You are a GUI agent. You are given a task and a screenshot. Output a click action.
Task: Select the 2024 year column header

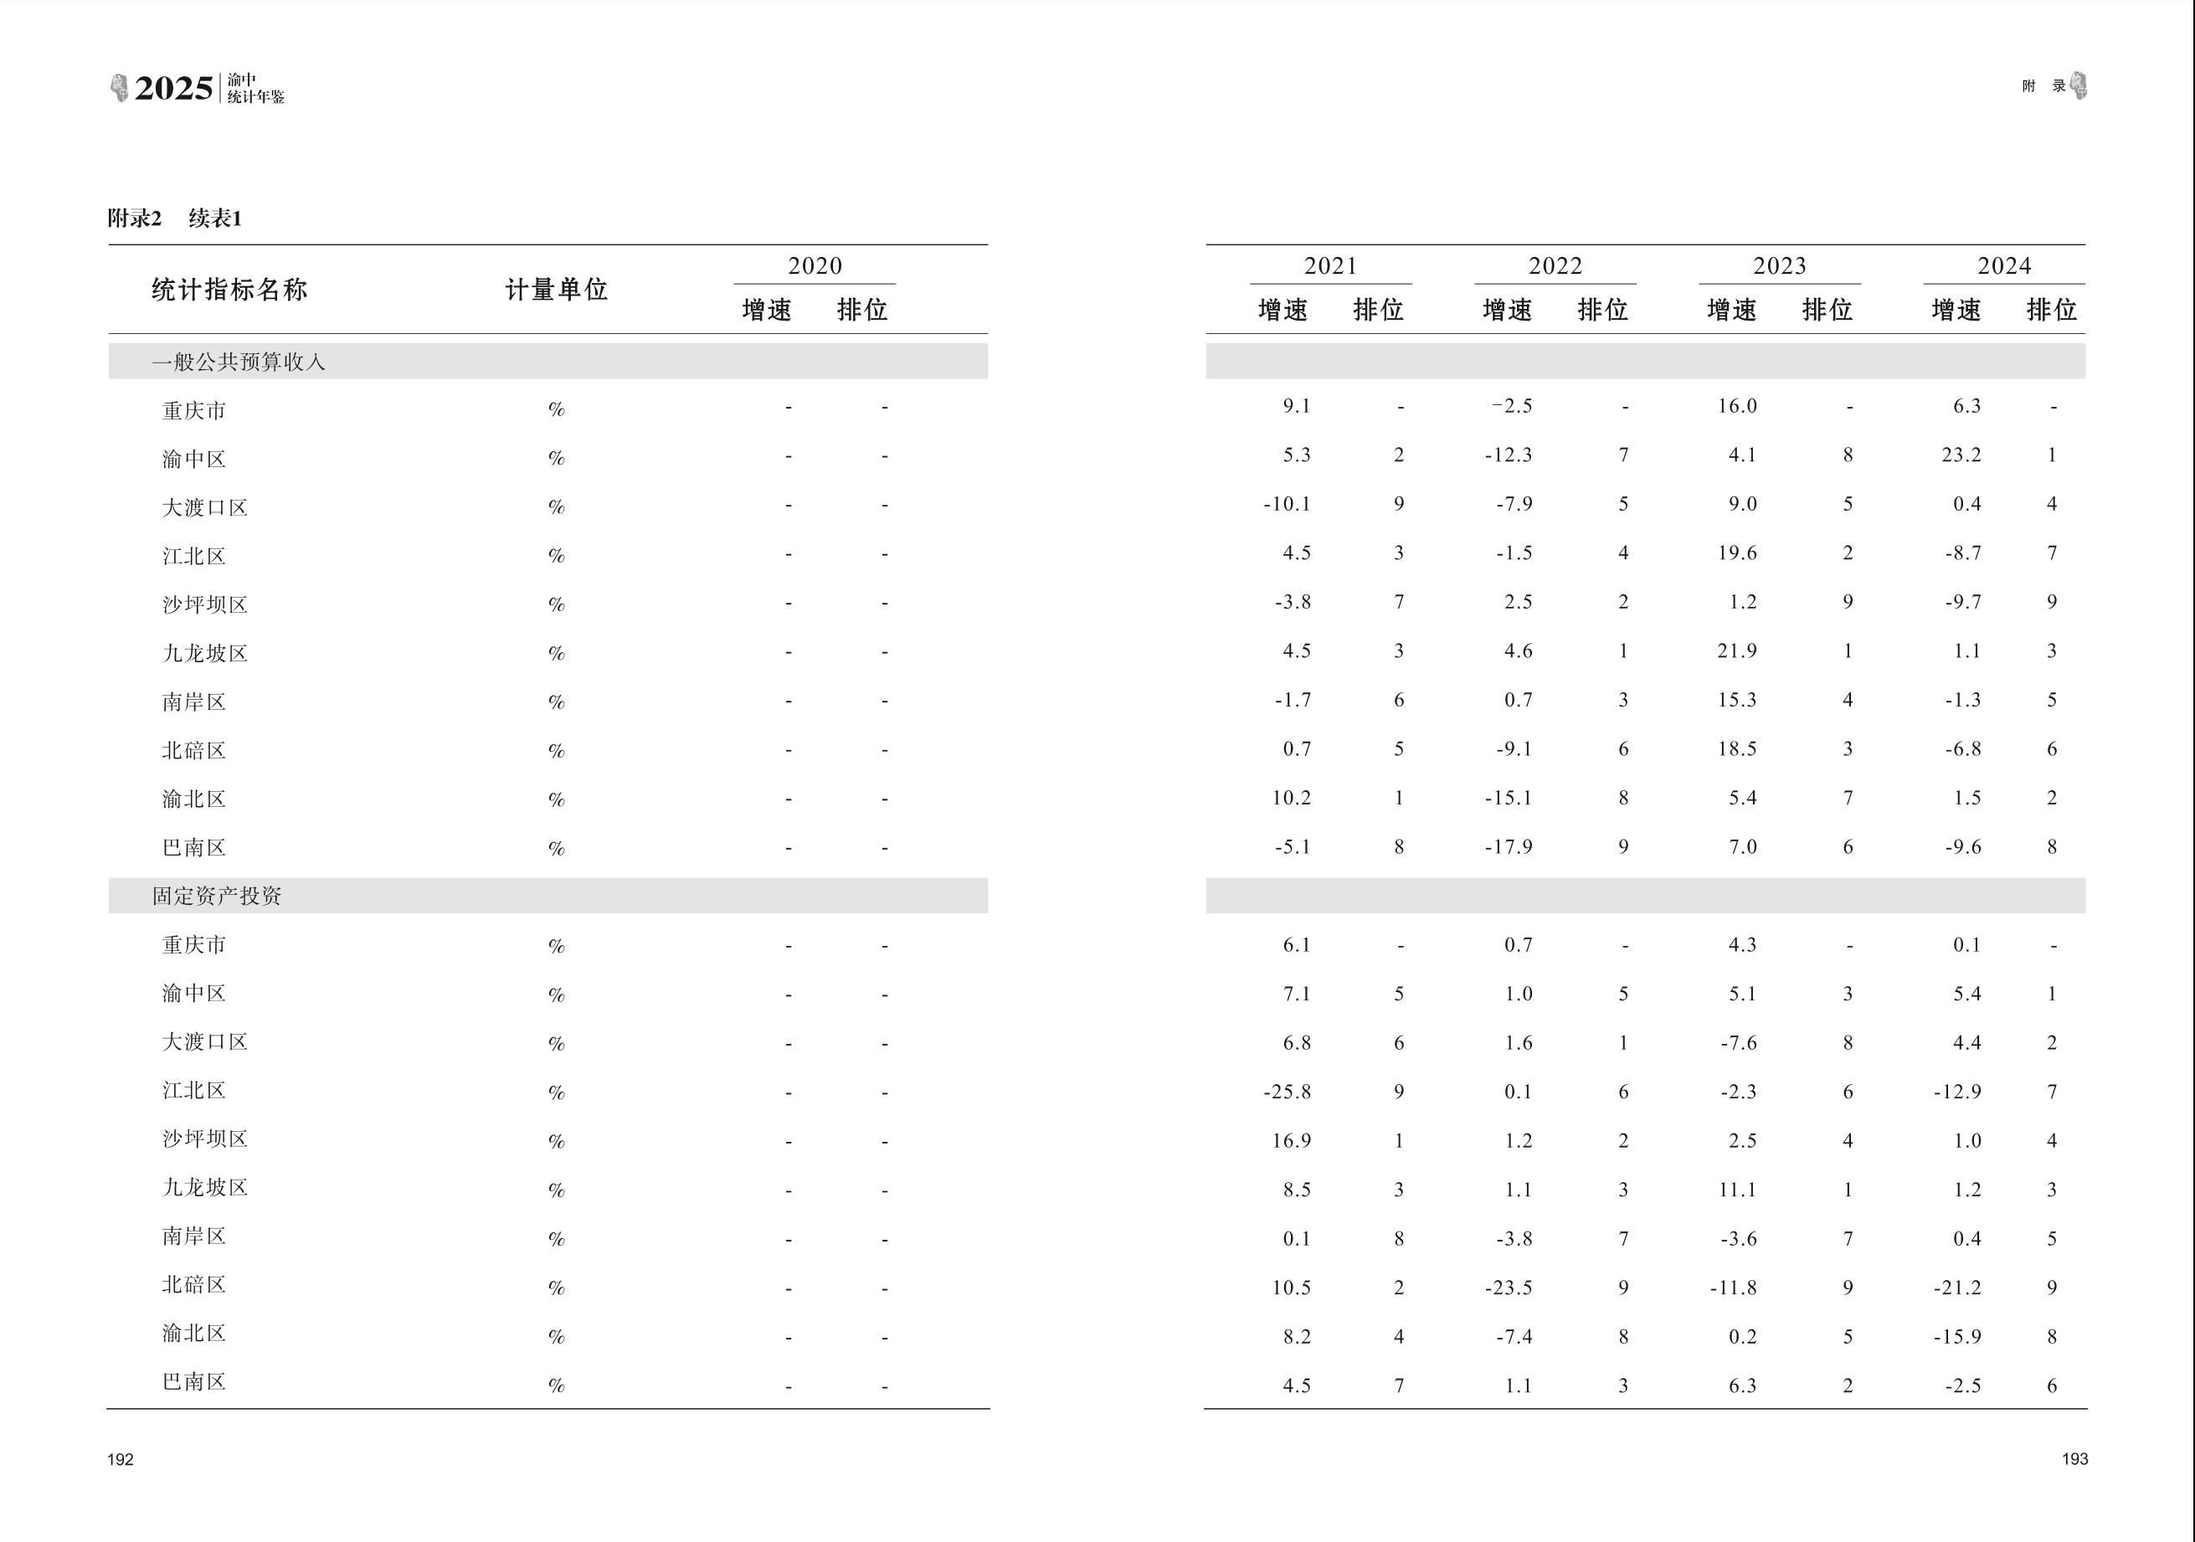tap(2004, 265)
